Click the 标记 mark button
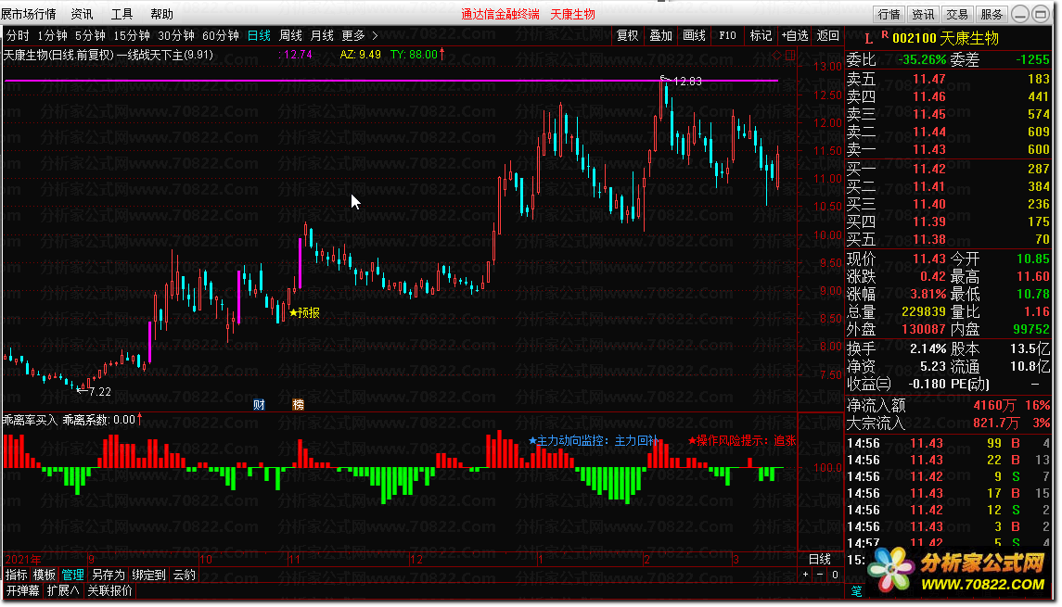The width and height of the screenshot is (1062, 607). coord(761,36)
